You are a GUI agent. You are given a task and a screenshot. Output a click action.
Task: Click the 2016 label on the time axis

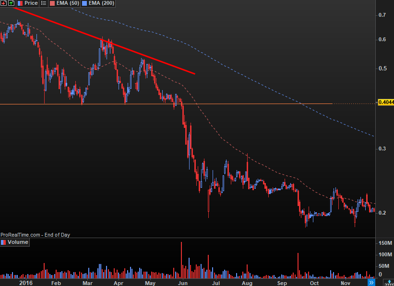(x=26, y=283)
